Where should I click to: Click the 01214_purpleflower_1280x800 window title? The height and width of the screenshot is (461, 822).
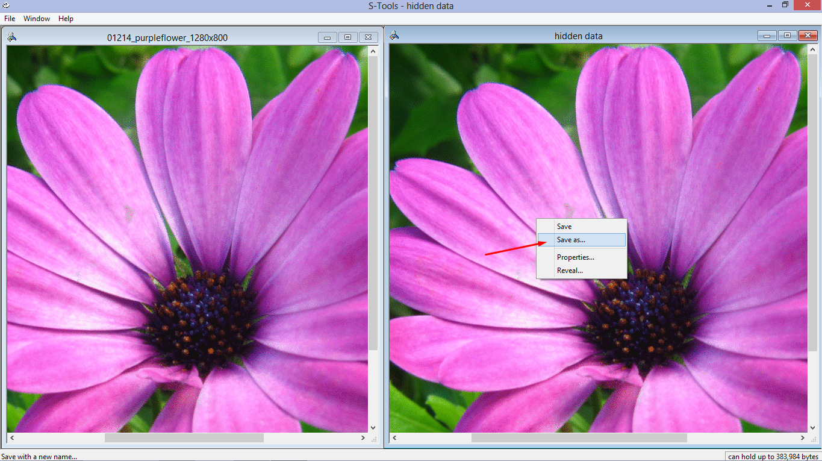pos(167,38)
